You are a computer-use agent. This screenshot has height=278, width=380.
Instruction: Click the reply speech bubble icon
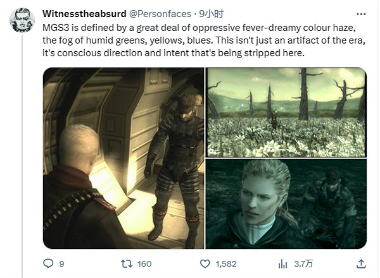pos(48,263)
